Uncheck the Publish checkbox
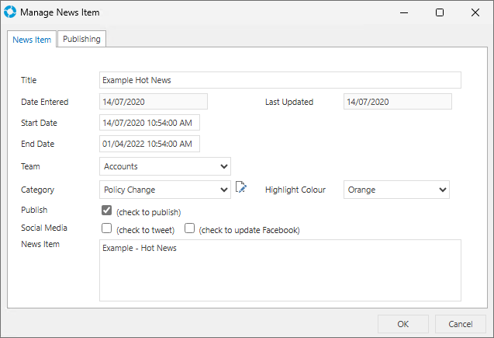The image size is (494, 338). point(107,211)
